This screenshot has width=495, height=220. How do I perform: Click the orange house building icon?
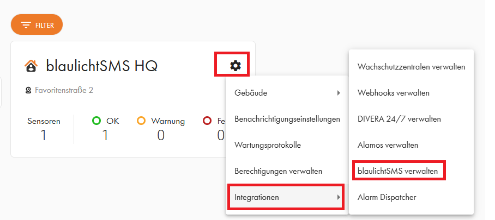[x=31, y=66]
